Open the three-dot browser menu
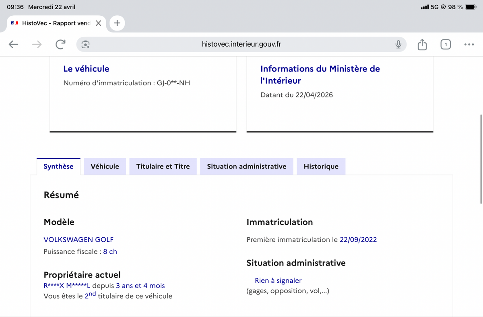483x317 pixels. 469,45
